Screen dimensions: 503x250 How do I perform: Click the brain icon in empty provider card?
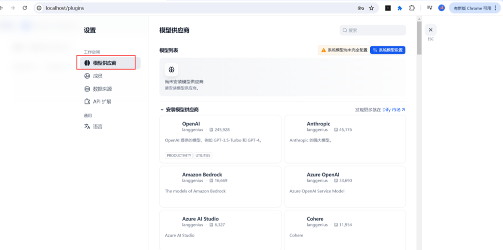pyautogui.click(x=171, y=70)
